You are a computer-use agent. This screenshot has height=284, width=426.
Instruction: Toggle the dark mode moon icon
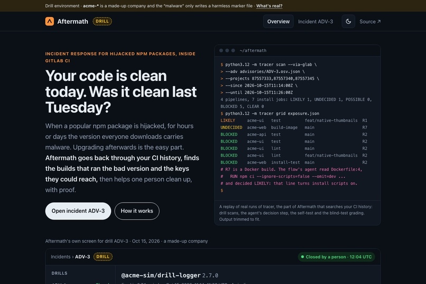[348, 21]
